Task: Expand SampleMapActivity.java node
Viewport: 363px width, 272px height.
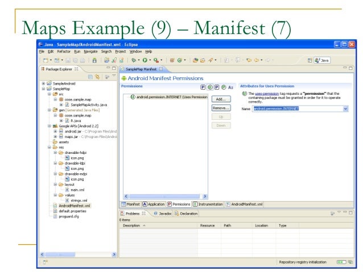Action: coord(61,104)
